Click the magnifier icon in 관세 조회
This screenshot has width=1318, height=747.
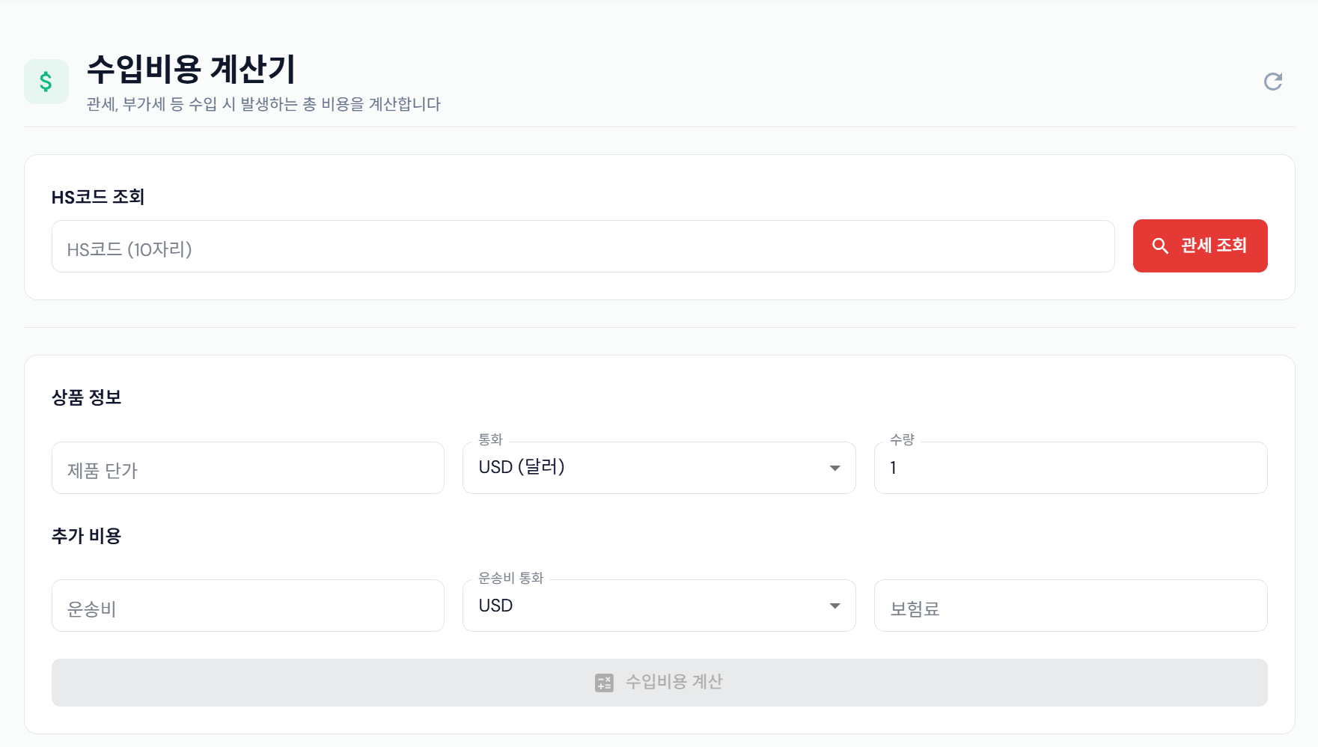coord(1160,246)
